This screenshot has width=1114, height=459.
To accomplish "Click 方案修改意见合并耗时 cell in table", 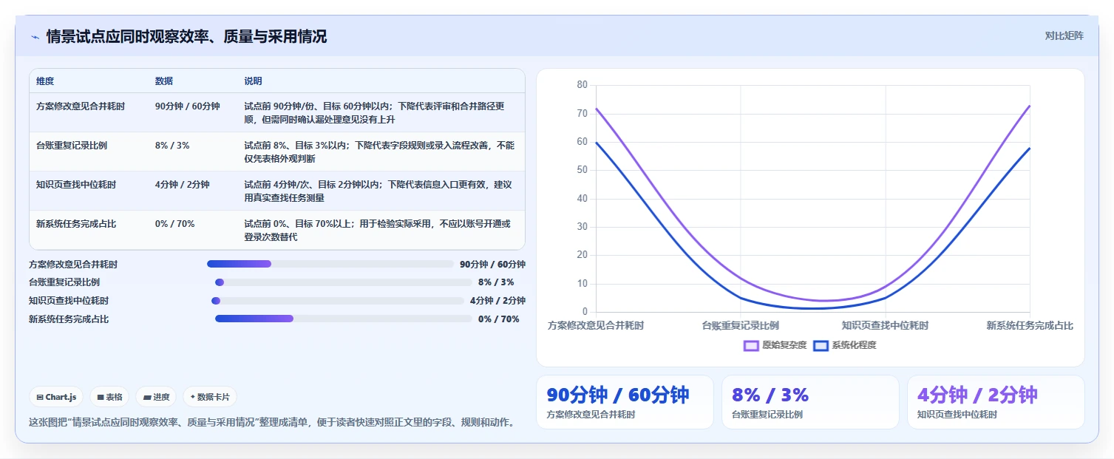I will click(81, 106).
